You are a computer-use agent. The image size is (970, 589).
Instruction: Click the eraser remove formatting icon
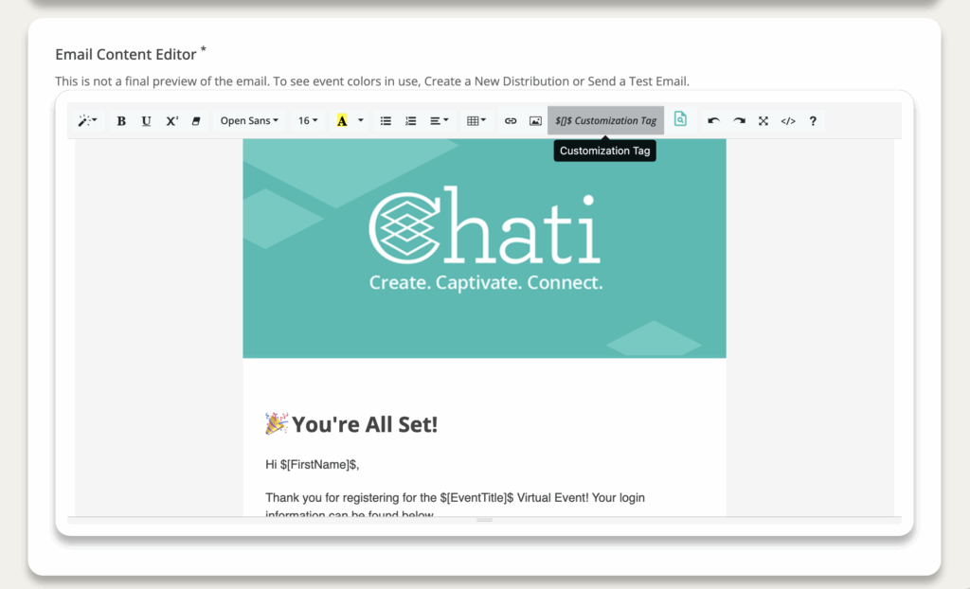pyautogui.click(x=196, y=121)
